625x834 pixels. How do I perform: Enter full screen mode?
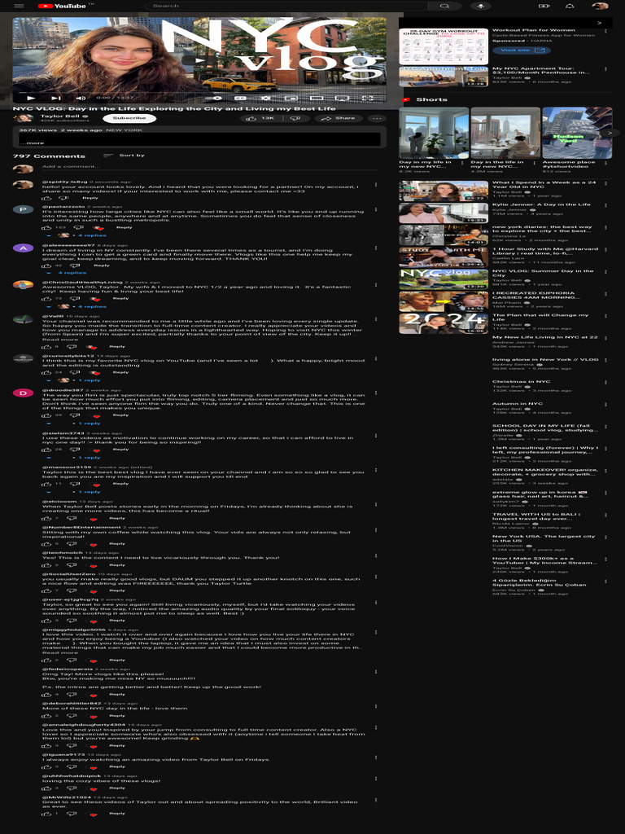pyautogui.click(x=368, y=98)
